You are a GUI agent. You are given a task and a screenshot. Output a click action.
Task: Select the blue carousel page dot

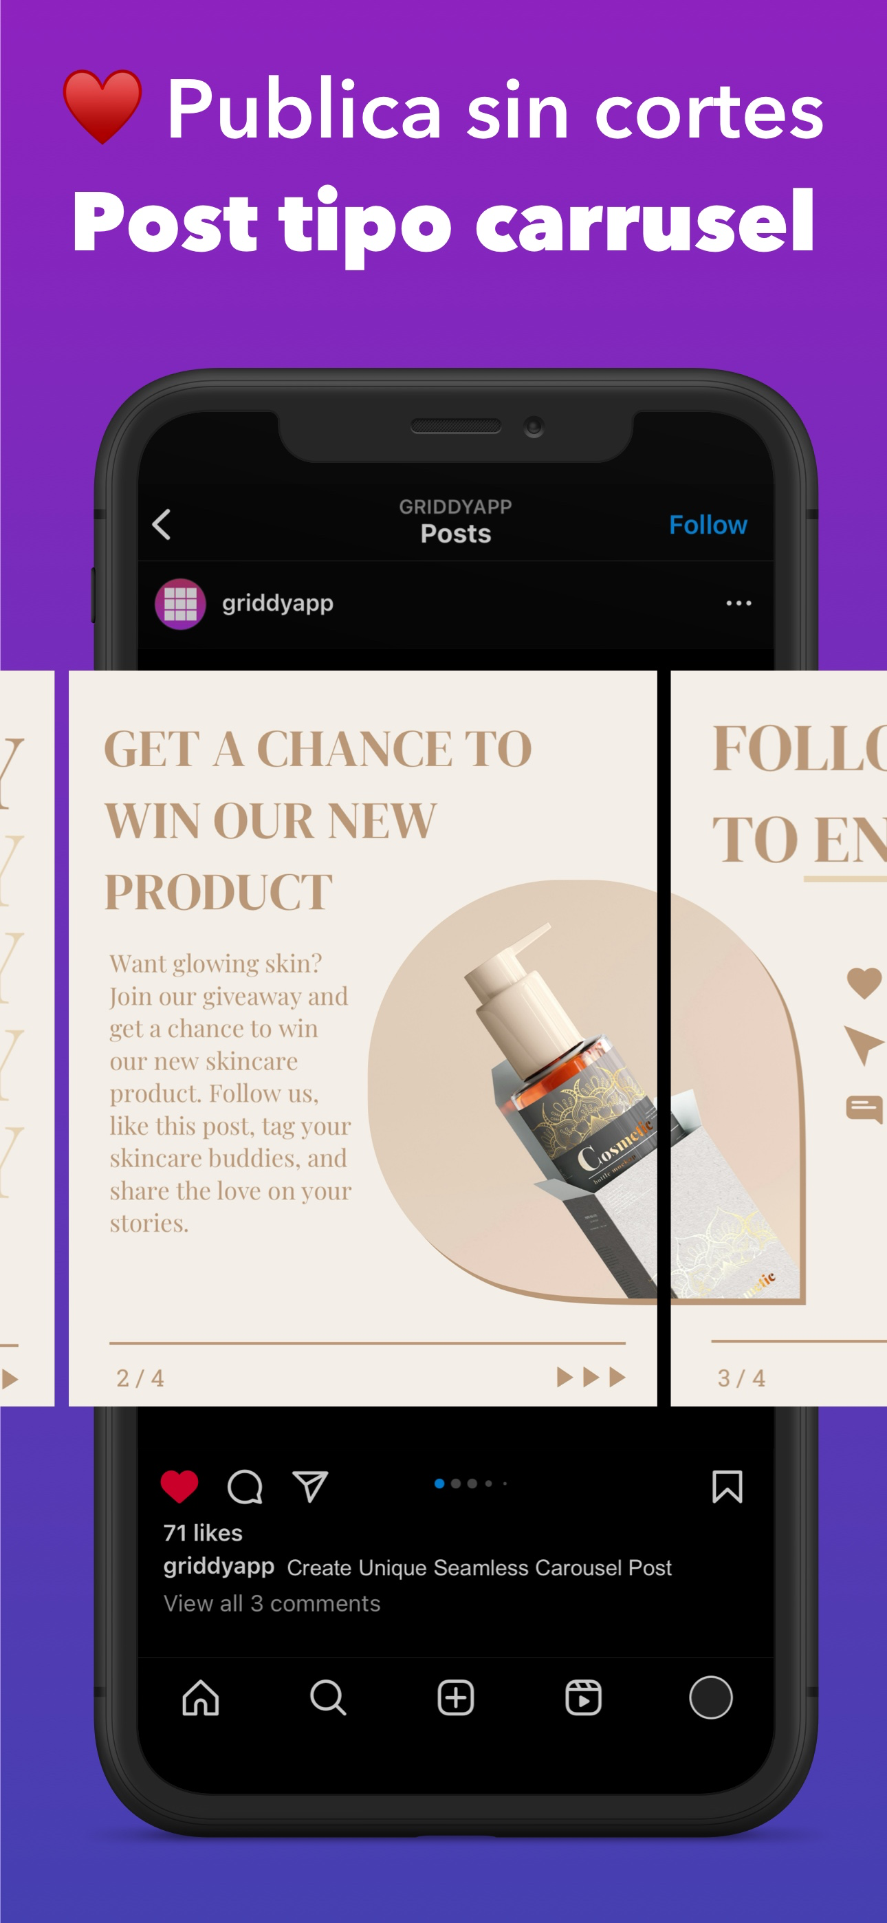tap(440, 1484)
